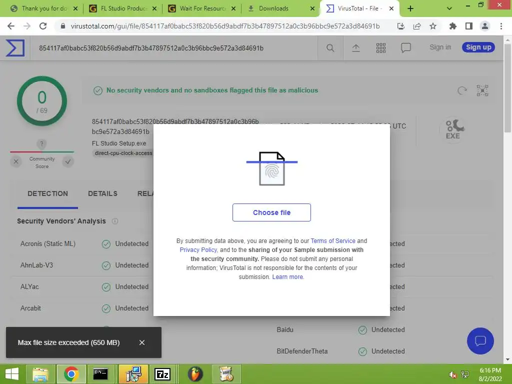Viewport: 512px width, 384px height.
Task: Open the comments speech bubble icon in header
Action: tap(405, 48)
